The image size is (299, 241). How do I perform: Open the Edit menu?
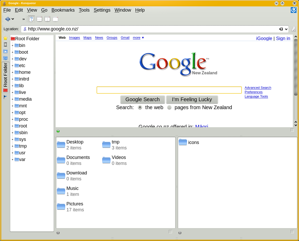19,10
